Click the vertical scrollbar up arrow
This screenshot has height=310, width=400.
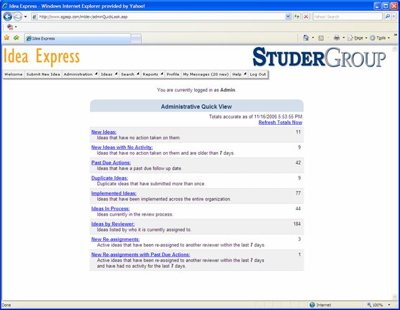coord(395,48)
